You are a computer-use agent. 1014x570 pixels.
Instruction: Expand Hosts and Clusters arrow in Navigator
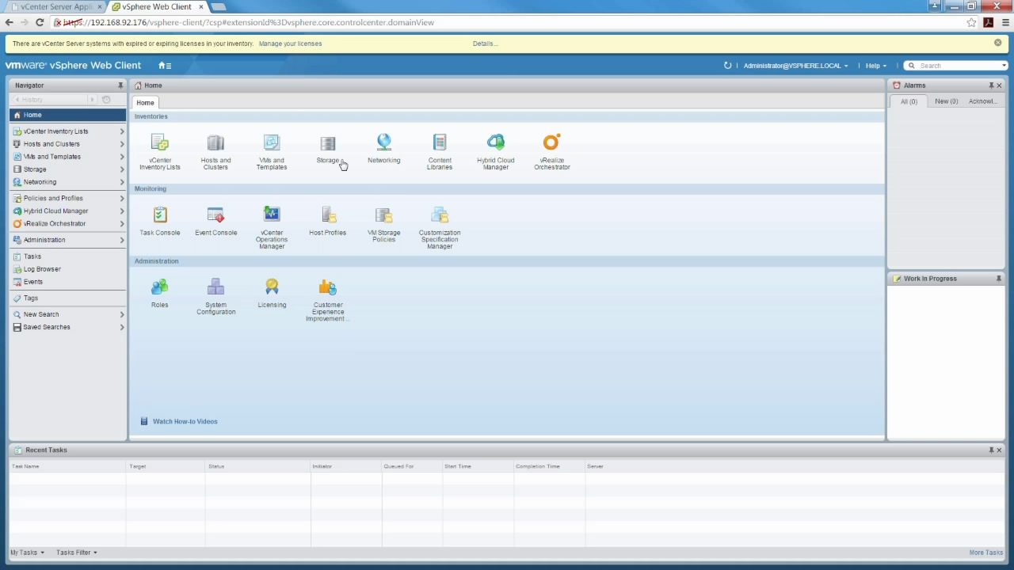point(122,144)
